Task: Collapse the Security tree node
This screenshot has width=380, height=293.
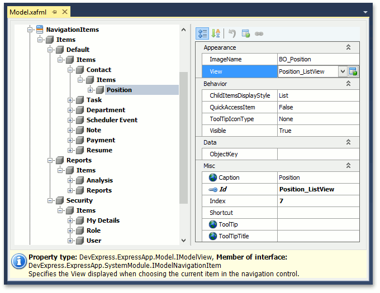Action: click(50, 200)
